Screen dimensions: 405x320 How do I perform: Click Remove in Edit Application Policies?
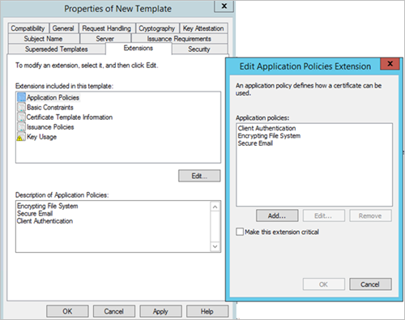pos(370,215)
